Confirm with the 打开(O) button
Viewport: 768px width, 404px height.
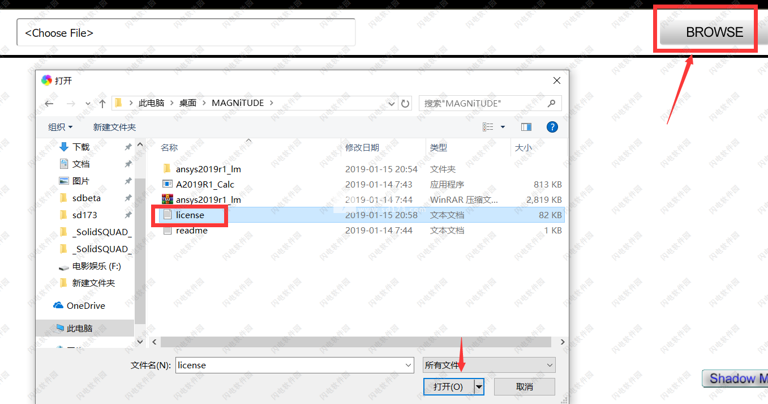(x=448, y=386)
